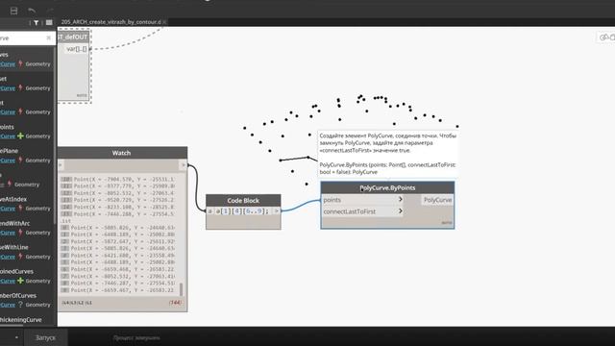The image size is (615, 346).
Task: Close the 205_ARCH_create_vitrazh_by_contour tab
Action: (164, 22)
